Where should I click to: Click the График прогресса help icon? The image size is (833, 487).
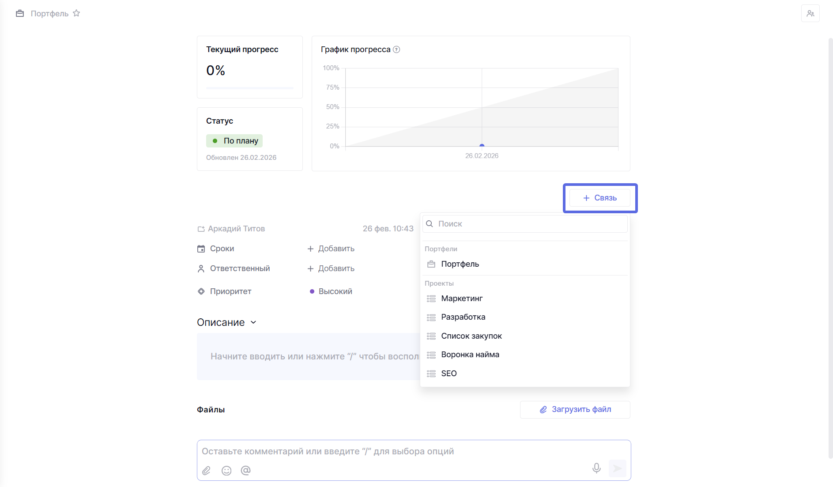396,49
